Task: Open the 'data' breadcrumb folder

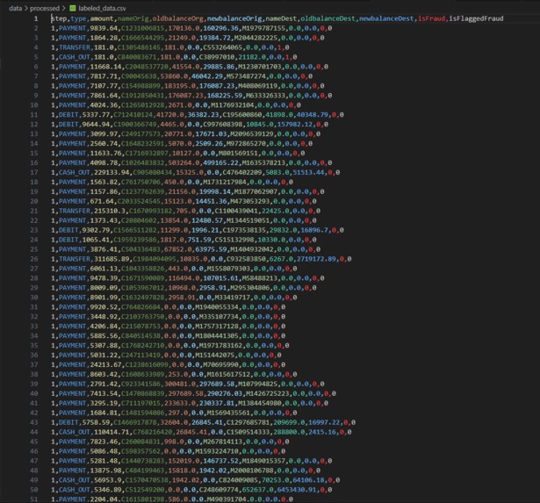Action: [x=15, y=8]
